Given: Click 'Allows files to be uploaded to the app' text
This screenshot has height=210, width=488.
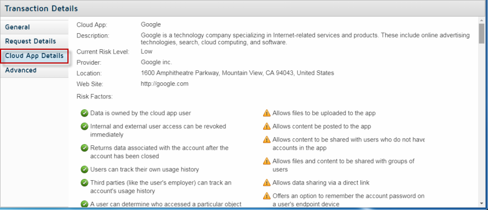Looking at the screenshot, I should click(324, 113).
